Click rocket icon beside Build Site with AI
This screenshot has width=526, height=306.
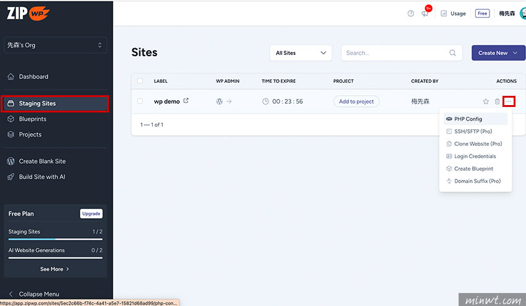(x=11, y=177)
